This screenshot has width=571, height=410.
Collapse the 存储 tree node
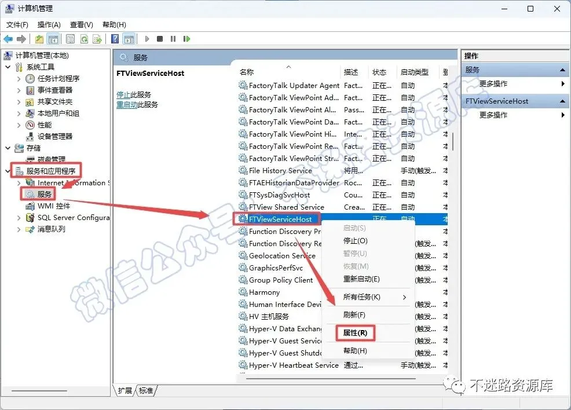click(8, 148)
